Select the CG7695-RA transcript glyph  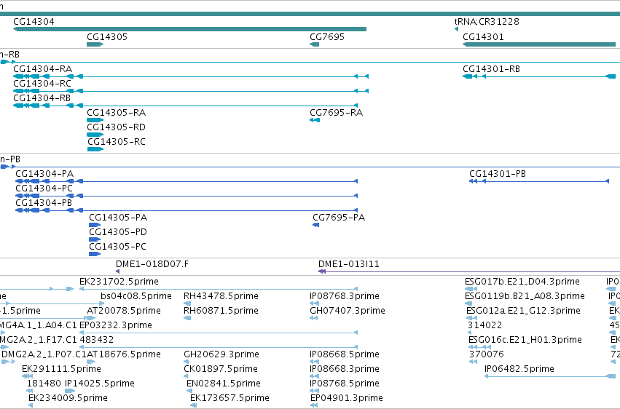[315, 120]
